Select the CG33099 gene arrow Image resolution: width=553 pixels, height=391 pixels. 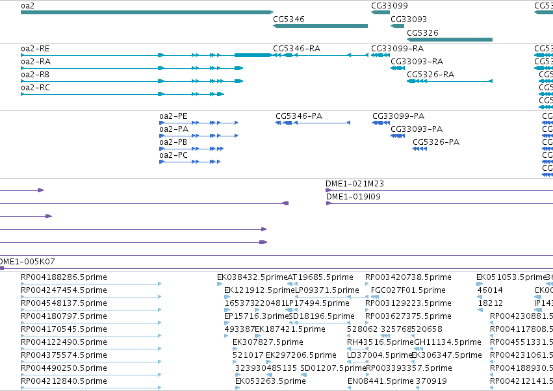click(380, 12)
